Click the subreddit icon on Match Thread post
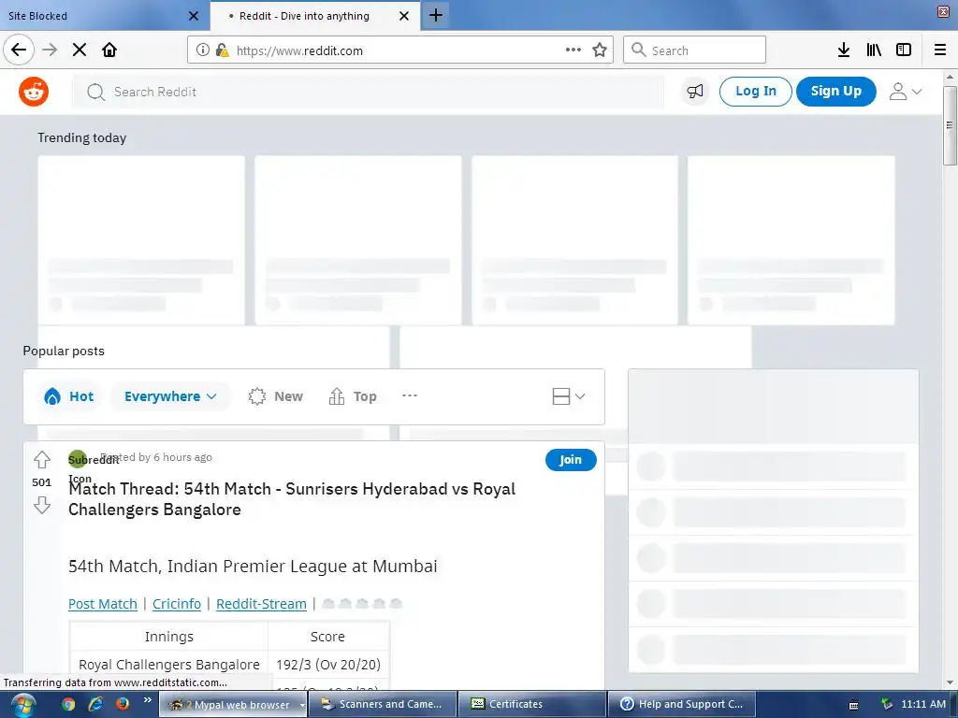 78,458
